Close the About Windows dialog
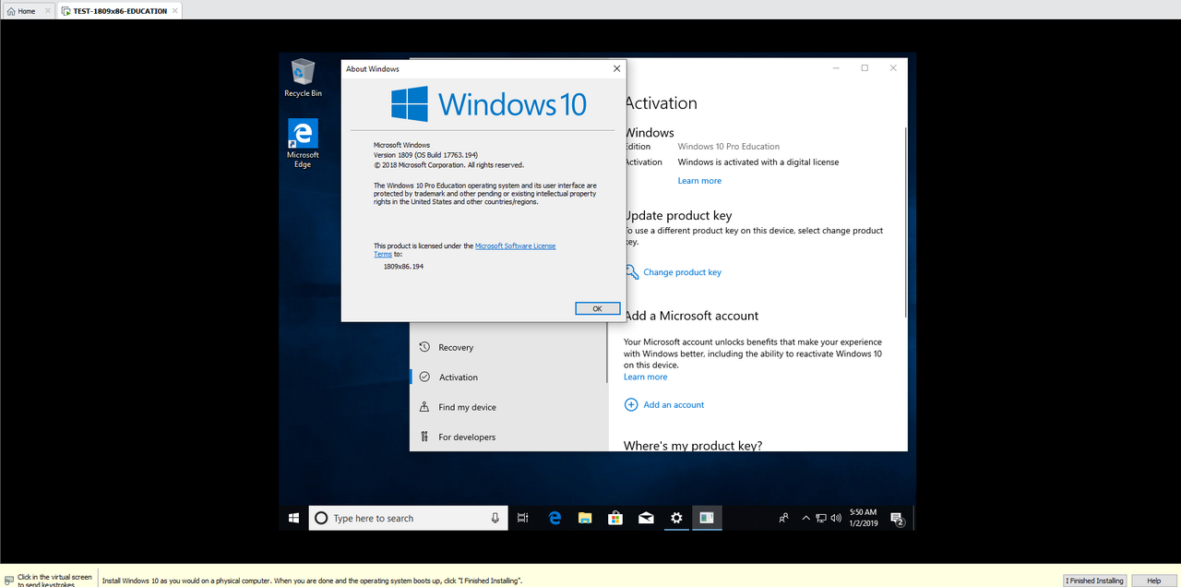Viewport: 1181px width, 587px height. 616,68
